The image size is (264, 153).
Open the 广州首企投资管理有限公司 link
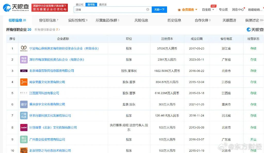(x=47, y=139)
